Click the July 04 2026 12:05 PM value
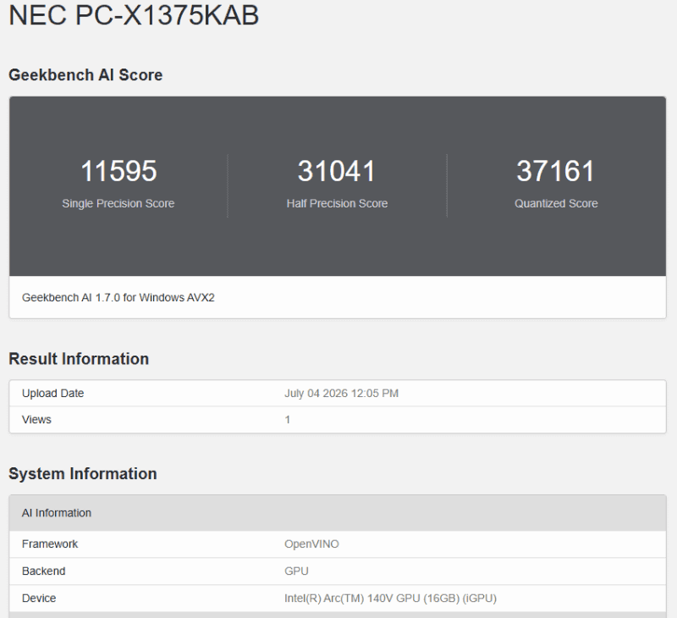 pyautogui.click(x=341, y=394)
